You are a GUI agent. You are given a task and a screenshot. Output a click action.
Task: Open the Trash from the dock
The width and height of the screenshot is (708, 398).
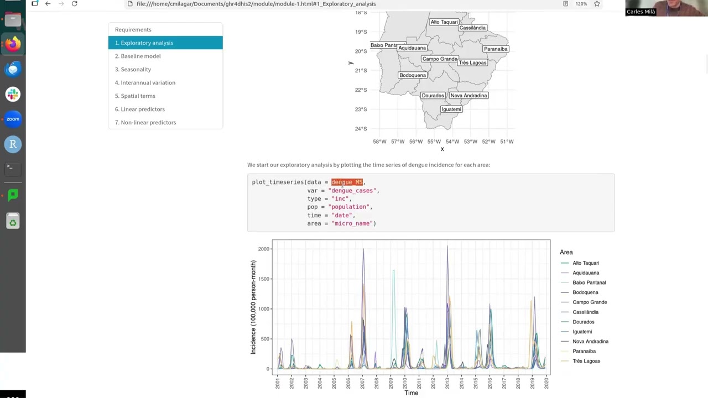click(x=13, y=222)
